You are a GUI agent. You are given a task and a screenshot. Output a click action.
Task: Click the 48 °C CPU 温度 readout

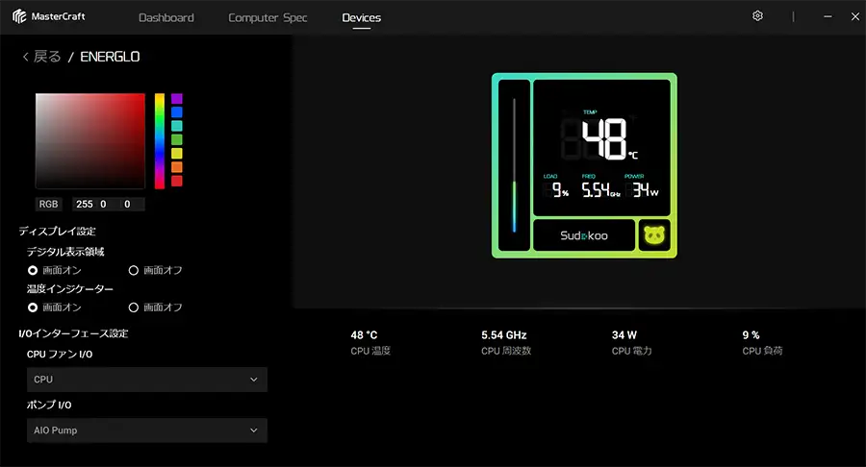370,342
